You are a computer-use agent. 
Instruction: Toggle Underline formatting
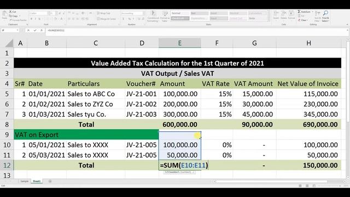[39, 19]
